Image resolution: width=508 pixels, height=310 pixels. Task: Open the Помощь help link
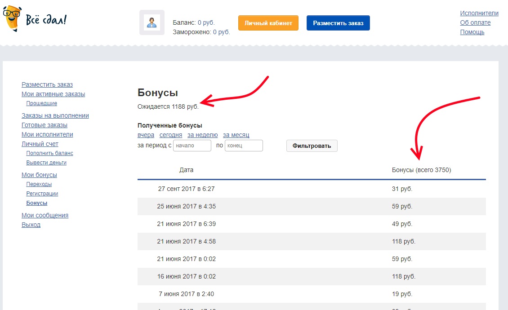472,32
